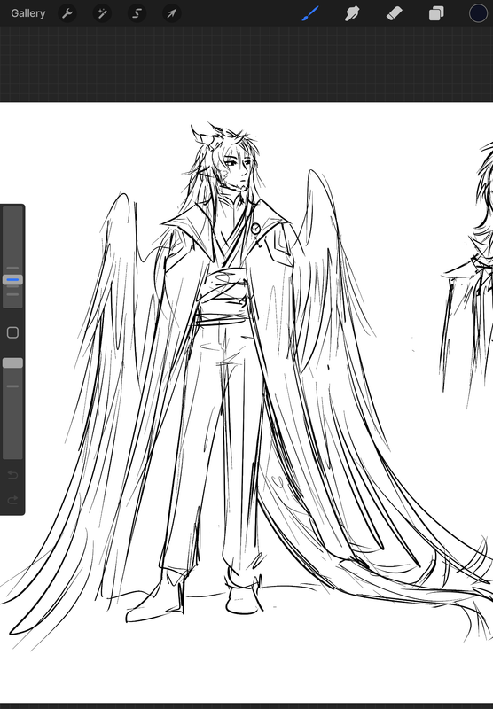Tap the sidebar Modify square button
The image size is (493, 709).
point(12,333)
